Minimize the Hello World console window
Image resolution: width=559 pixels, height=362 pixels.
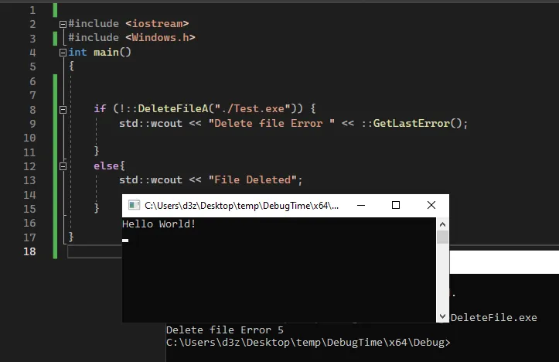[361, 205]
